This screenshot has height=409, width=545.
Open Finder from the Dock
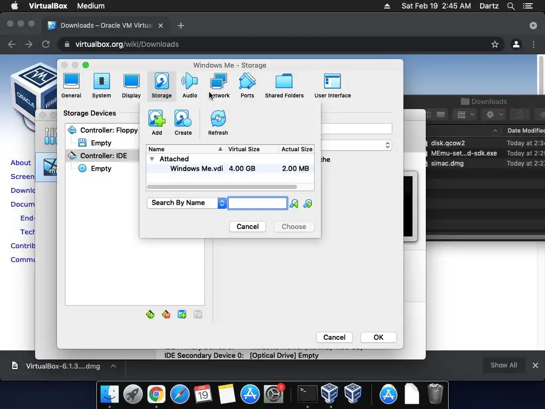coord(110,395)
